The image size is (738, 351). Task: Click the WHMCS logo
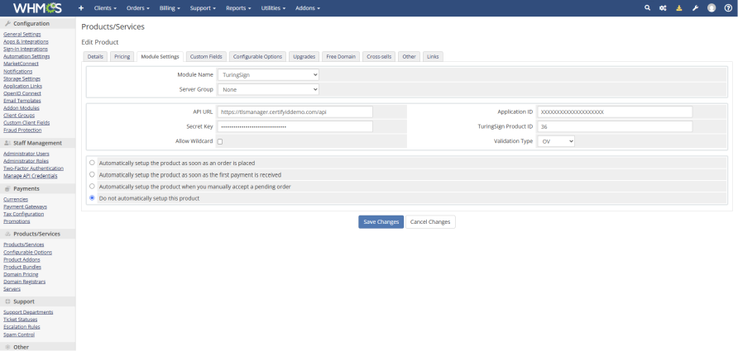38,8
